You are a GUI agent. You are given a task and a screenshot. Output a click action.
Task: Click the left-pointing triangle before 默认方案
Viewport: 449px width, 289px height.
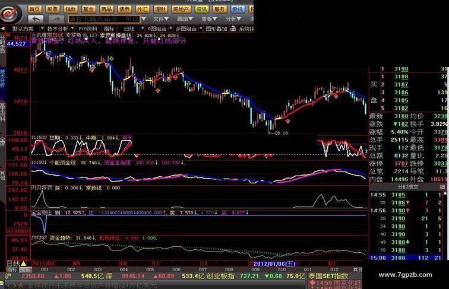(2, 28)
